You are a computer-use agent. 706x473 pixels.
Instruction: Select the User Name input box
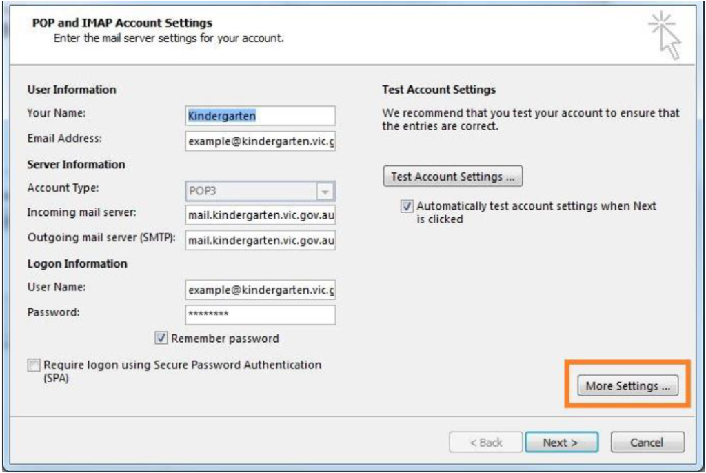pyautogui.click(x=260, y=290)
